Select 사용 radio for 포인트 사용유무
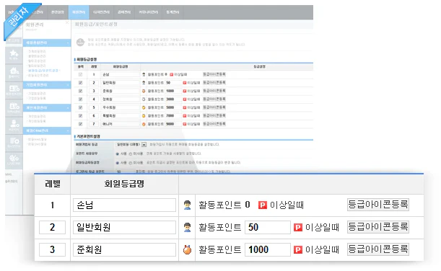 pos(117,154)
